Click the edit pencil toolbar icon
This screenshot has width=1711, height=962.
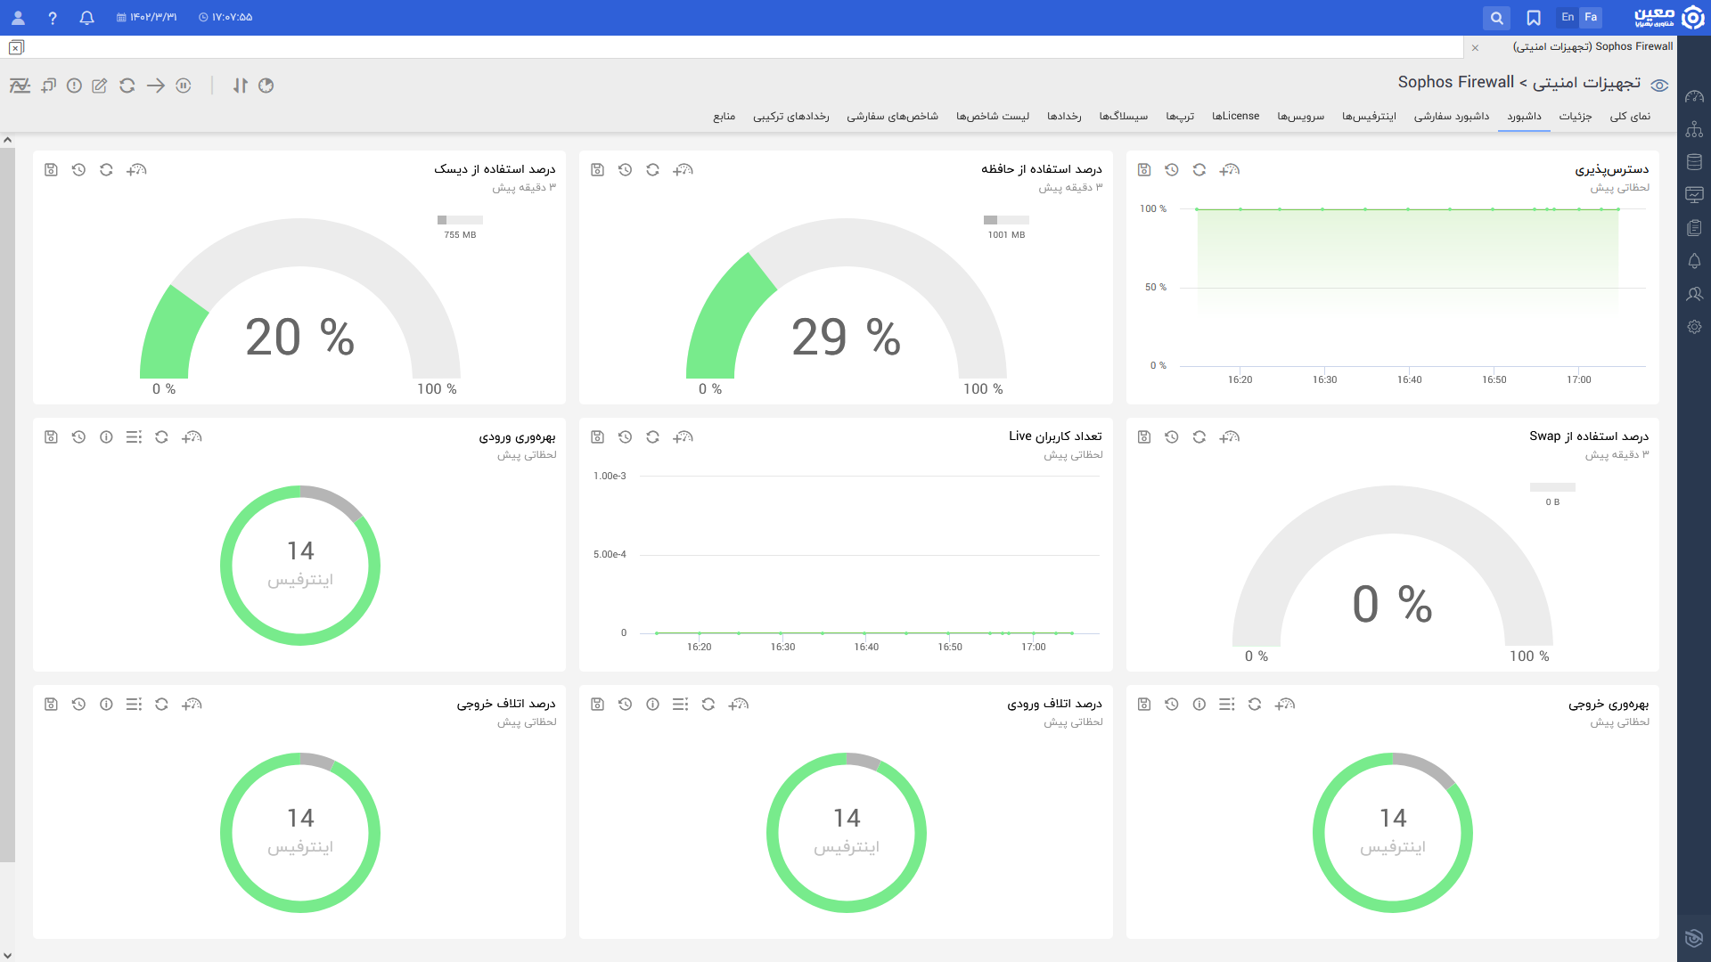click(x=100, y=86)
